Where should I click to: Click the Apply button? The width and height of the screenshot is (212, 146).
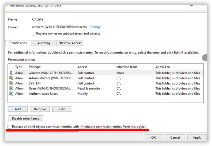tap(197, 137)
